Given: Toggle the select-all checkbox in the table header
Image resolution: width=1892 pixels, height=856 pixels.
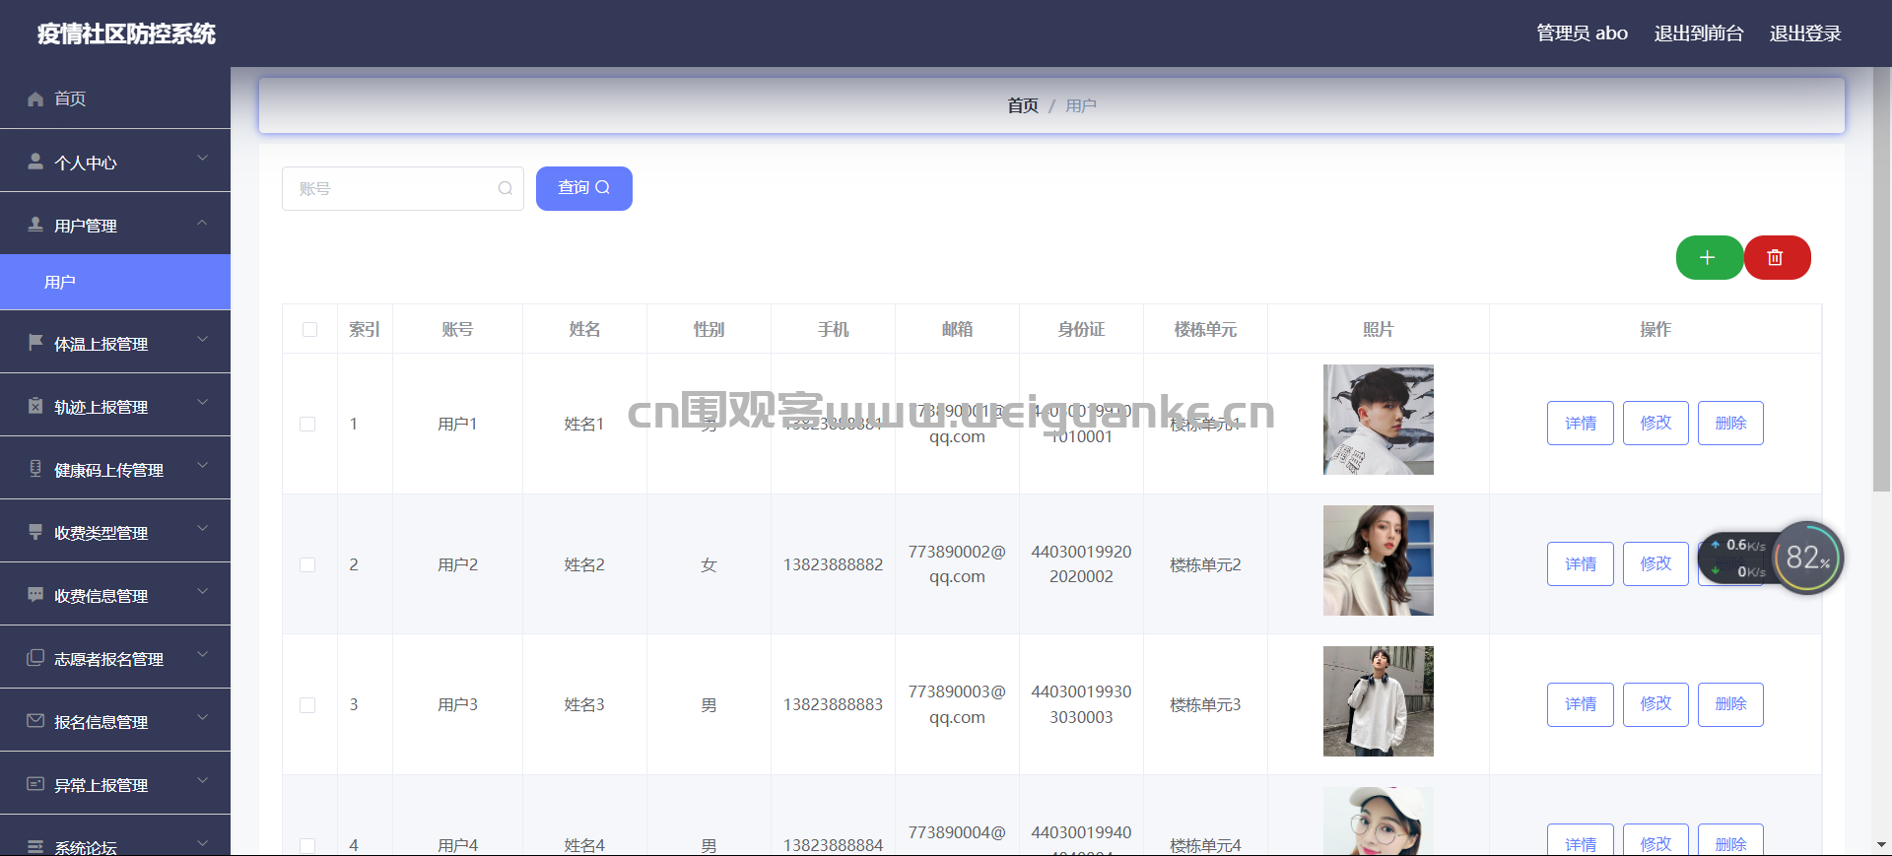Looking at the screenshot, I should [309, 329].
